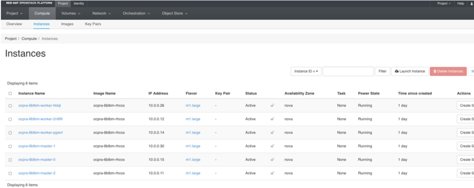
Task: Click lock icon in ocpra-6blbm-worker-2n9f9 row
Action: (x=272, y=119)
